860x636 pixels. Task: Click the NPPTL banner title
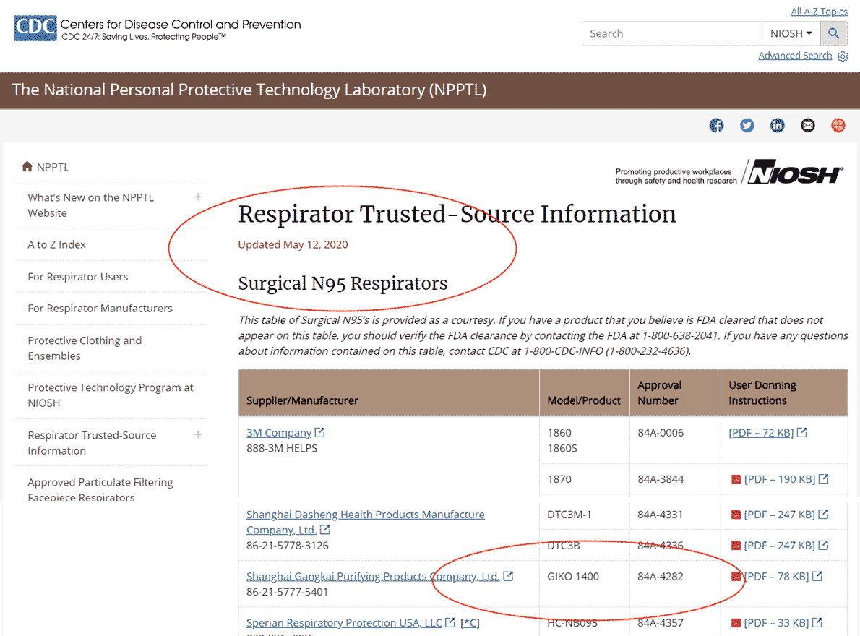click(249, 90)
